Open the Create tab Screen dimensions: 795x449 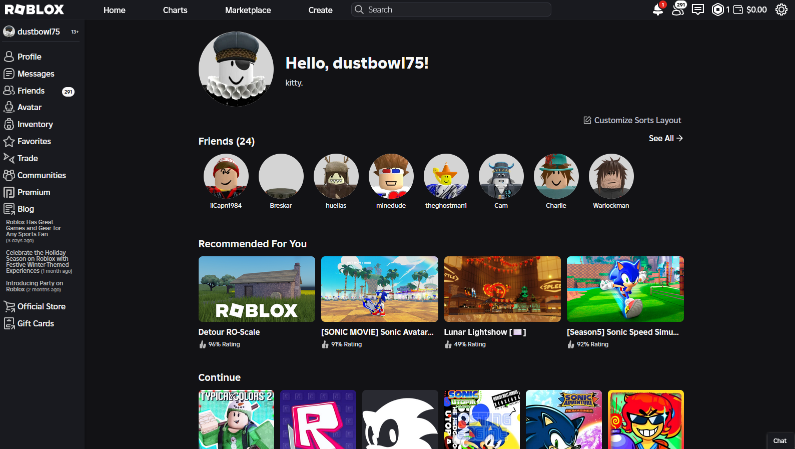click(321, 10)
